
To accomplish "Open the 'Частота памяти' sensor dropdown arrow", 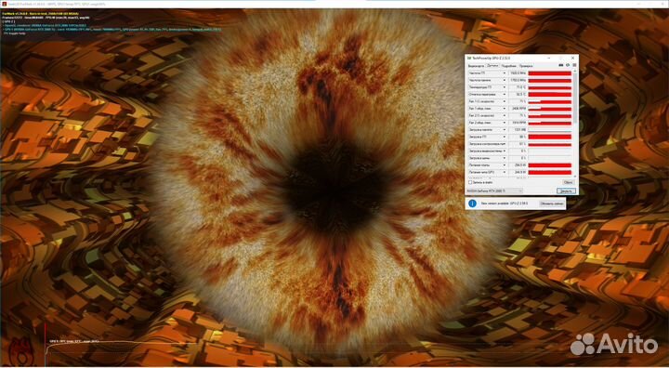I will 505,80.
